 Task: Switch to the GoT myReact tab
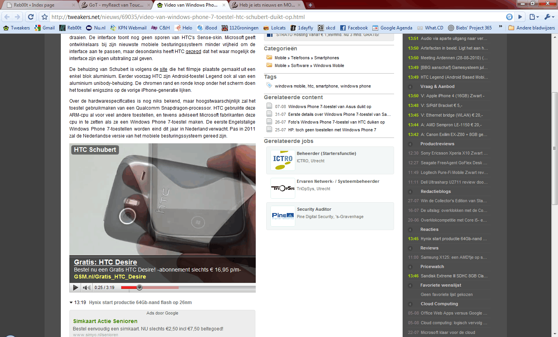[x=115, y=5]
